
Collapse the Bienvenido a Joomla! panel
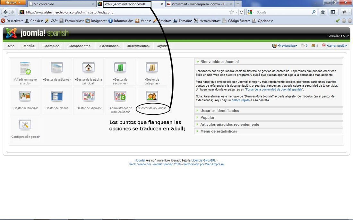268,62
